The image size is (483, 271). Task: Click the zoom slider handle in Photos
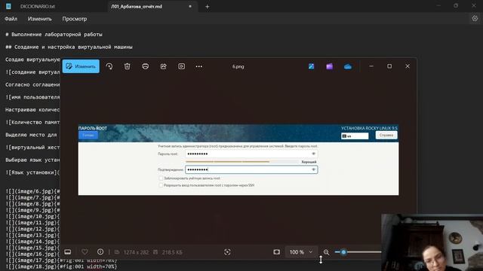(x=343, y=252)
